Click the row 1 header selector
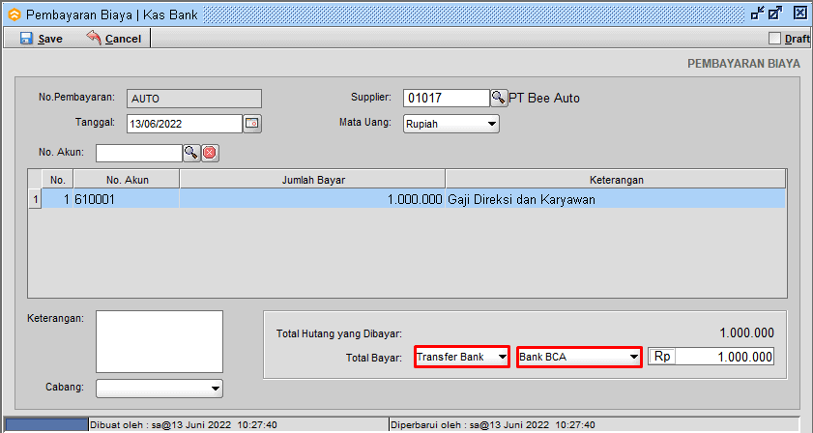 pyautogui.click(x=35, y=199)
